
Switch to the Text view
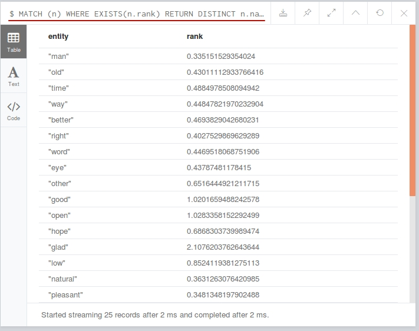click(x=14, y=76)
